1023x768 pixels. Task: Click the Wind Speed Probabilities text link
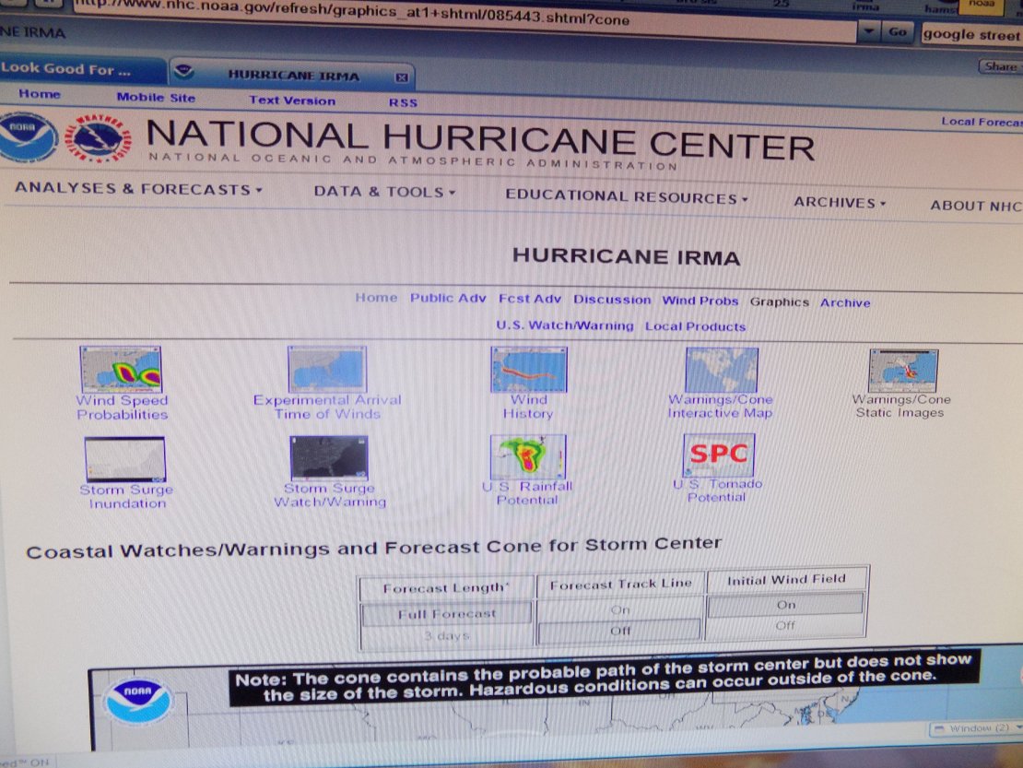[x=122, y=408]
